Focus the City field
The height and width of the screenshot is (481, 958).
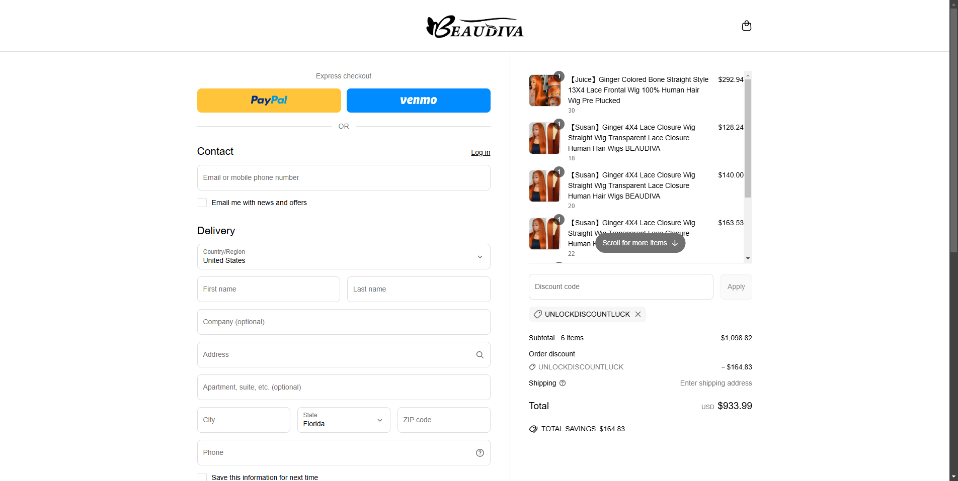(x=244, y=420)
